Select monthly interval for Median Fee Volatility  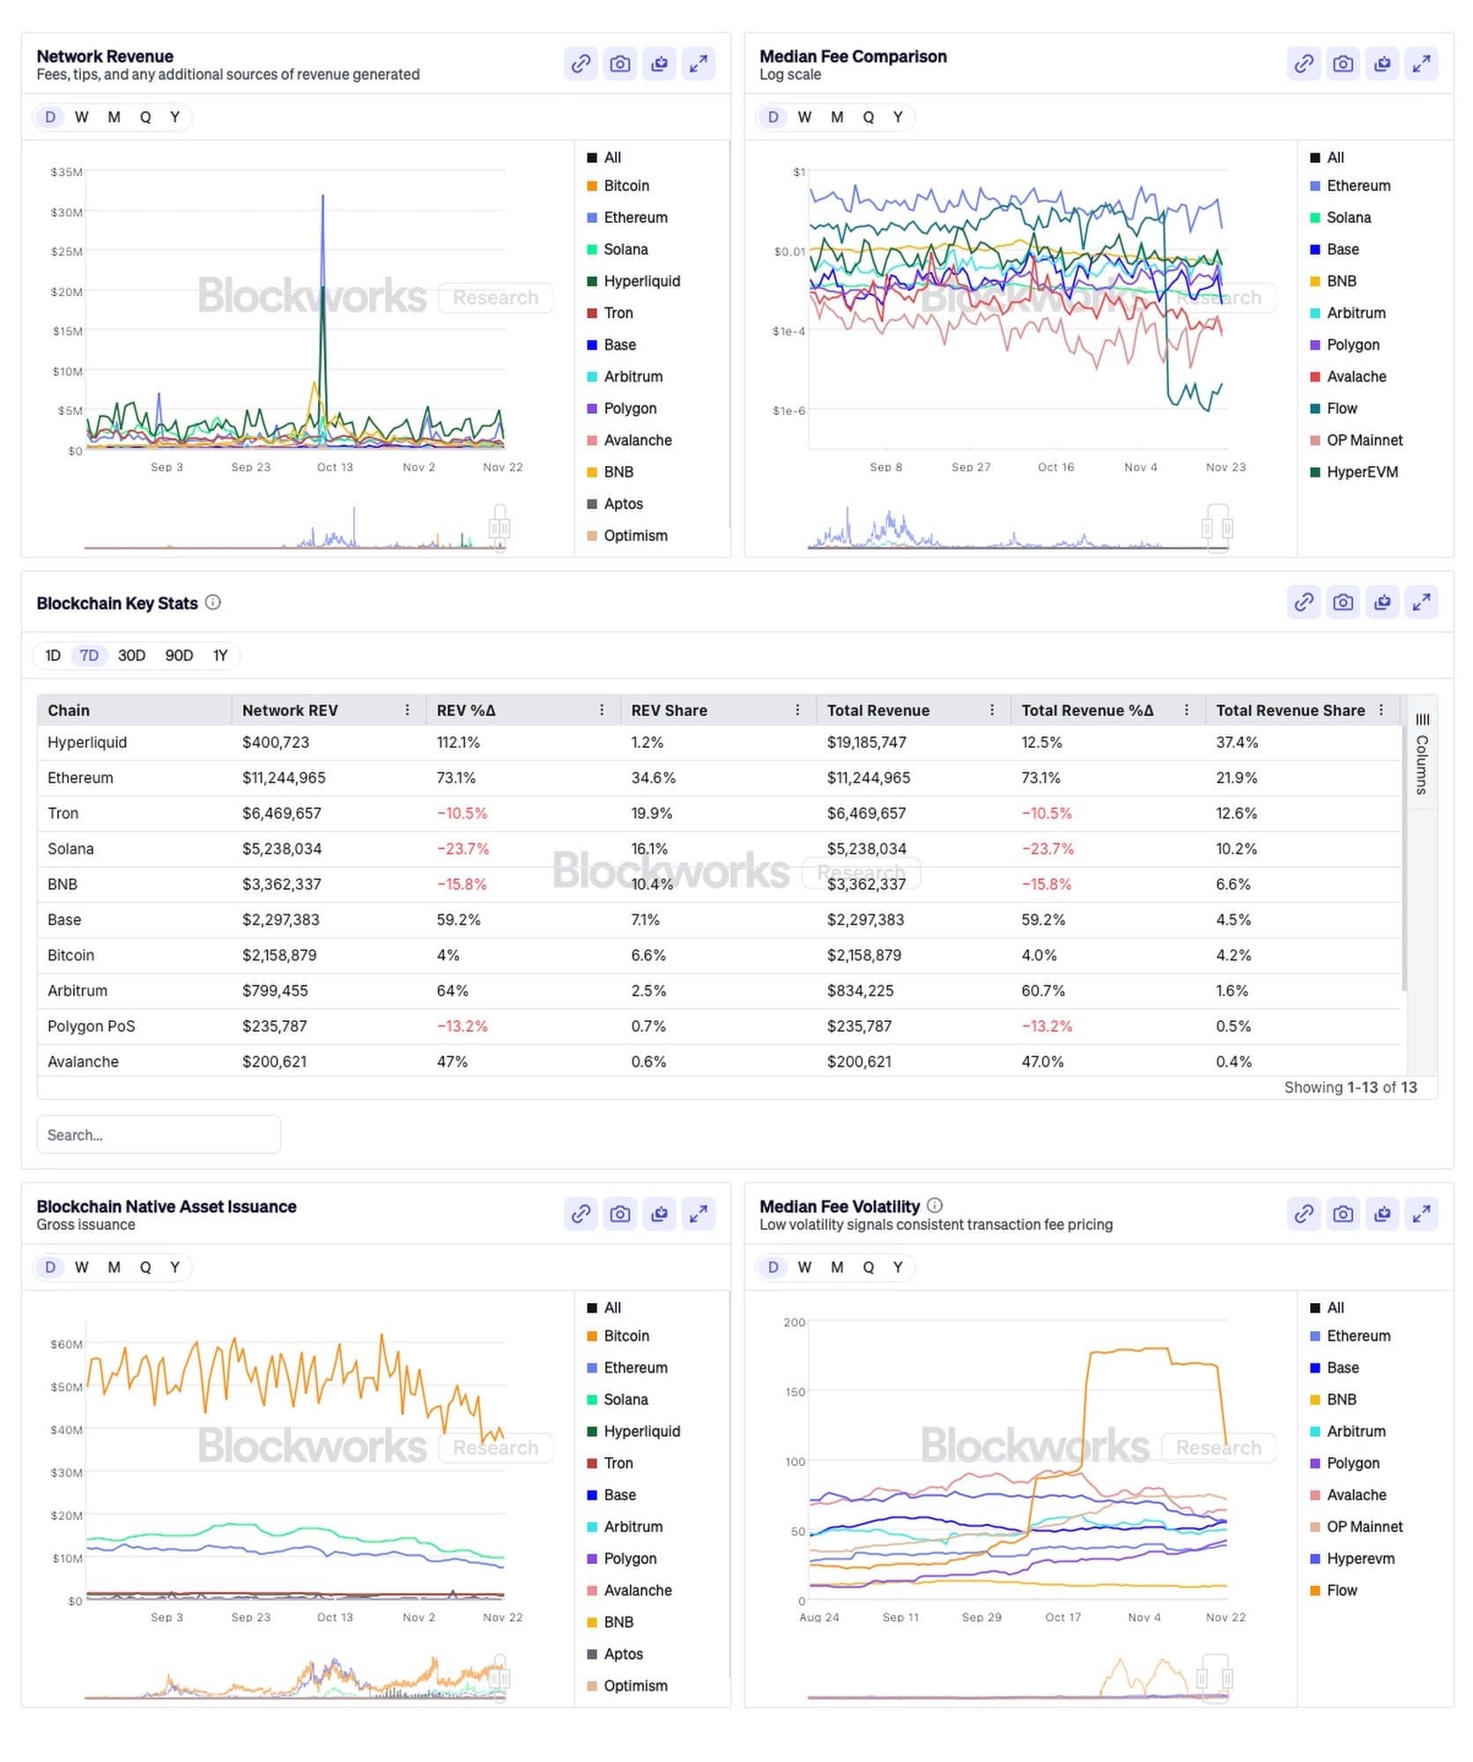[x=837, y=1267]
